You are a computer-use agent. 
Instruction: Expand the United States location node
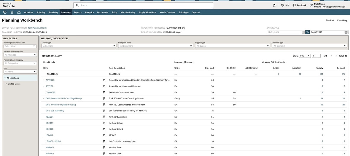6,84
